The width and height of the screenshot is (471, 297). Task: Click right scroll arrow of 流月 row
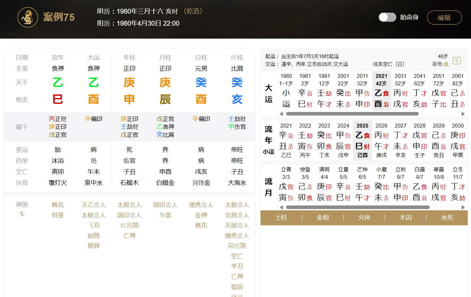click(x=463, y=207)
